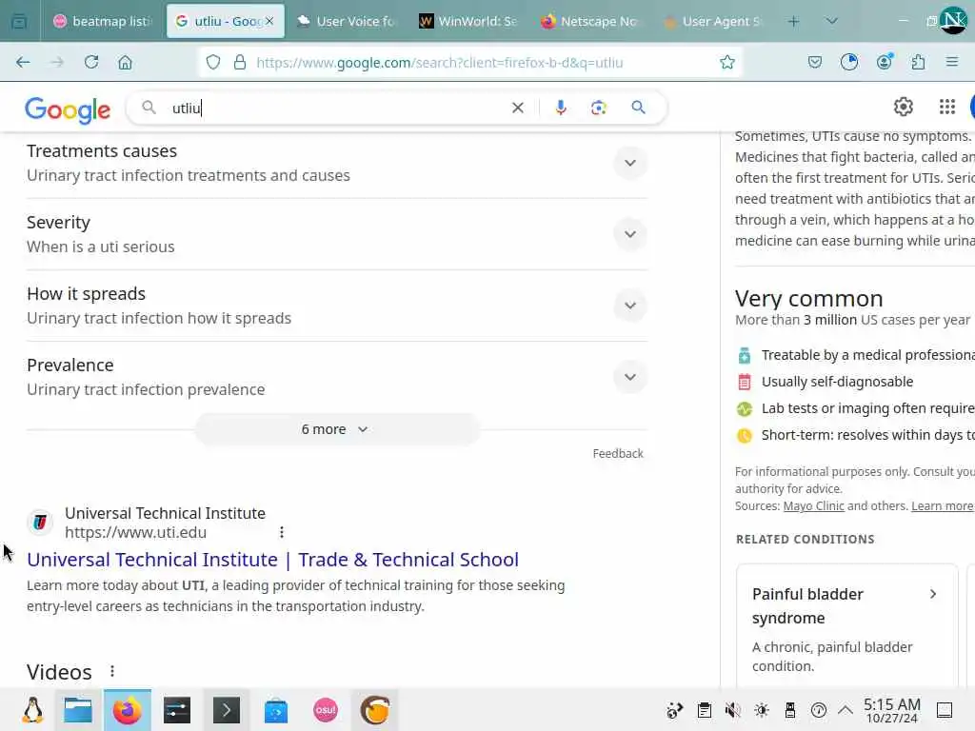Open application launcher penguin icon
Screen dimensions: 975x731
(x=32, y=710)
